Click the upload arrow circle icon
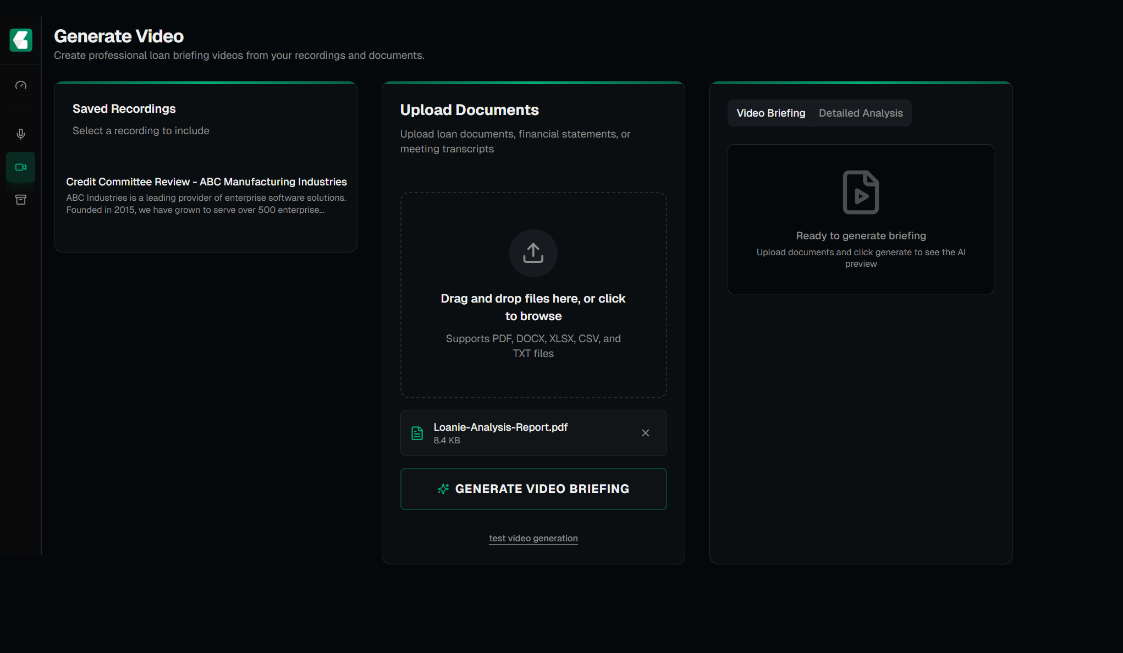 (x=533, y=253)
